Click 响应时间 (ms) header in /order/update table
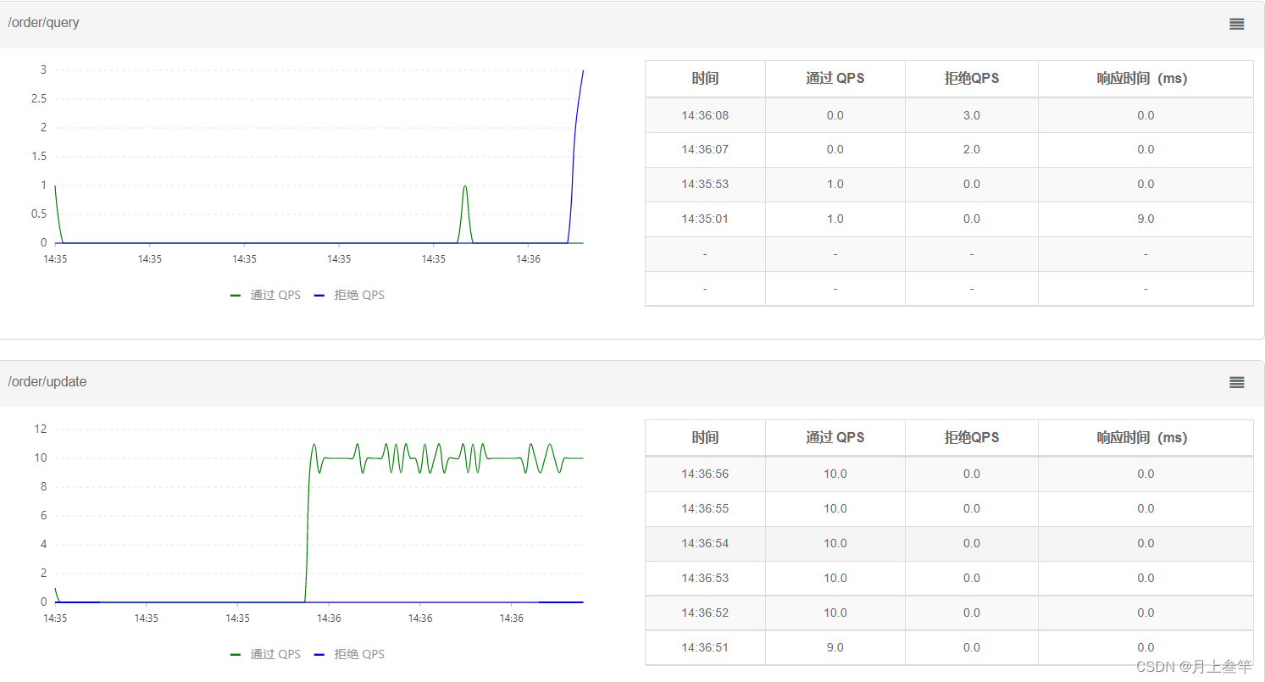 pyautogui.click(x=1146, y=437)
